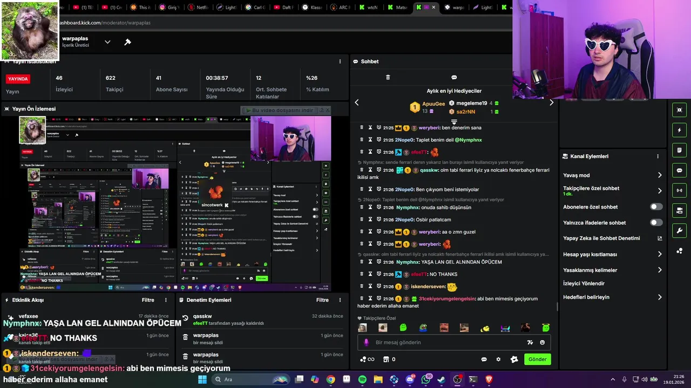Click the yellow bee emote
The image size is (691, 388).
pos(485,328)
